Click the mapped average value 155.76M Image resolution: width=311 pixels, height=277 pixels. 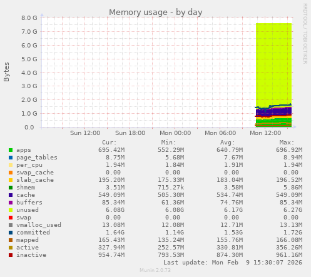[230, 240]
